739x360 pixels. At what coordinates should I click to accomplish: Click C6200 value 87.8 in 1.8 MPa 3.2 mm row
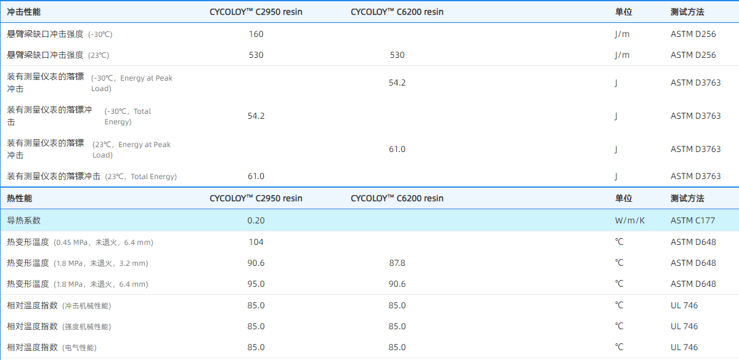[x=398, y=263]
